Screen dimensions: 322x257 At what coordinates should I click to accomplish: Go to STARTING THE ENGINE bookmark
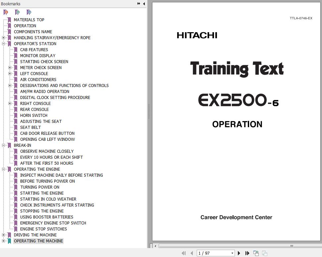pyautogui.click(x=42, y=193)
